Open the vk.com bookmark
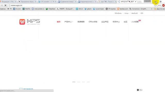The width and height of the screenshot is (165, 92). click(17, 9)
